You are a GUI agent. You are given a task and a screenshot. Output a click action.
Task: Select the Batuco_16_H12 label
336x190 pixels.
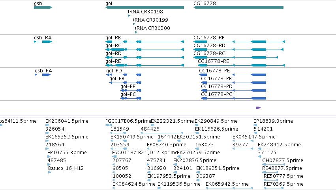(66, 169)
